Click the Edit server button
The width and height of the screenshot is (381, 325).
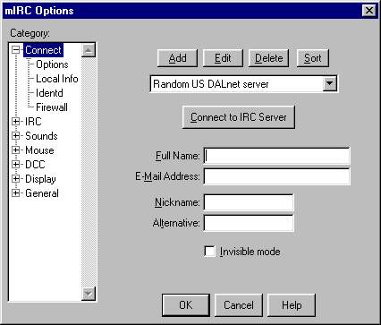click(x=223, y=58)
